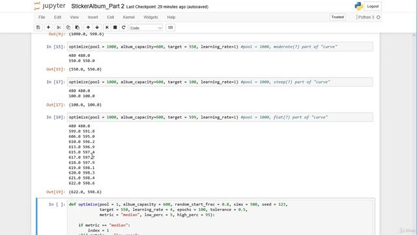This screenshot has height=235, width=417.
Task: Open the Help menu
Action: coord(171,17)
